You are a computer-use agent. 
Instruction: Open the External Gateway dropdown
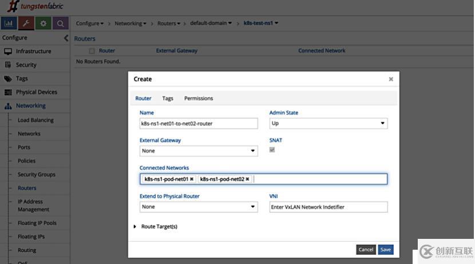199,151
